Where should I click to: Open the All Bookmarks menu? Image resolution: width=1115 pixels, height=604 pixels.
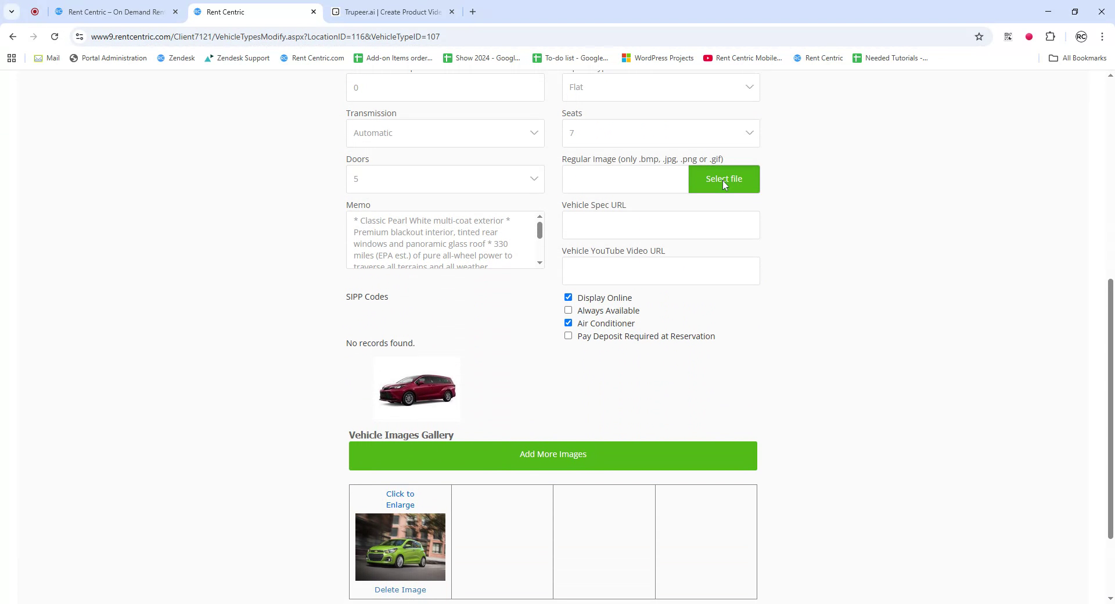pos(1077,58)
